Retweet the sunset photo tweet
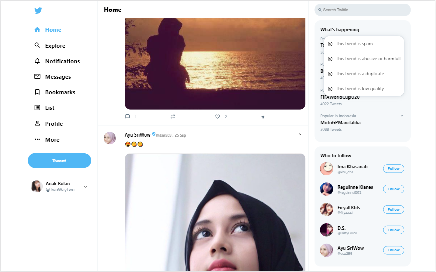436x272 pixels. (x=172, y=117)
